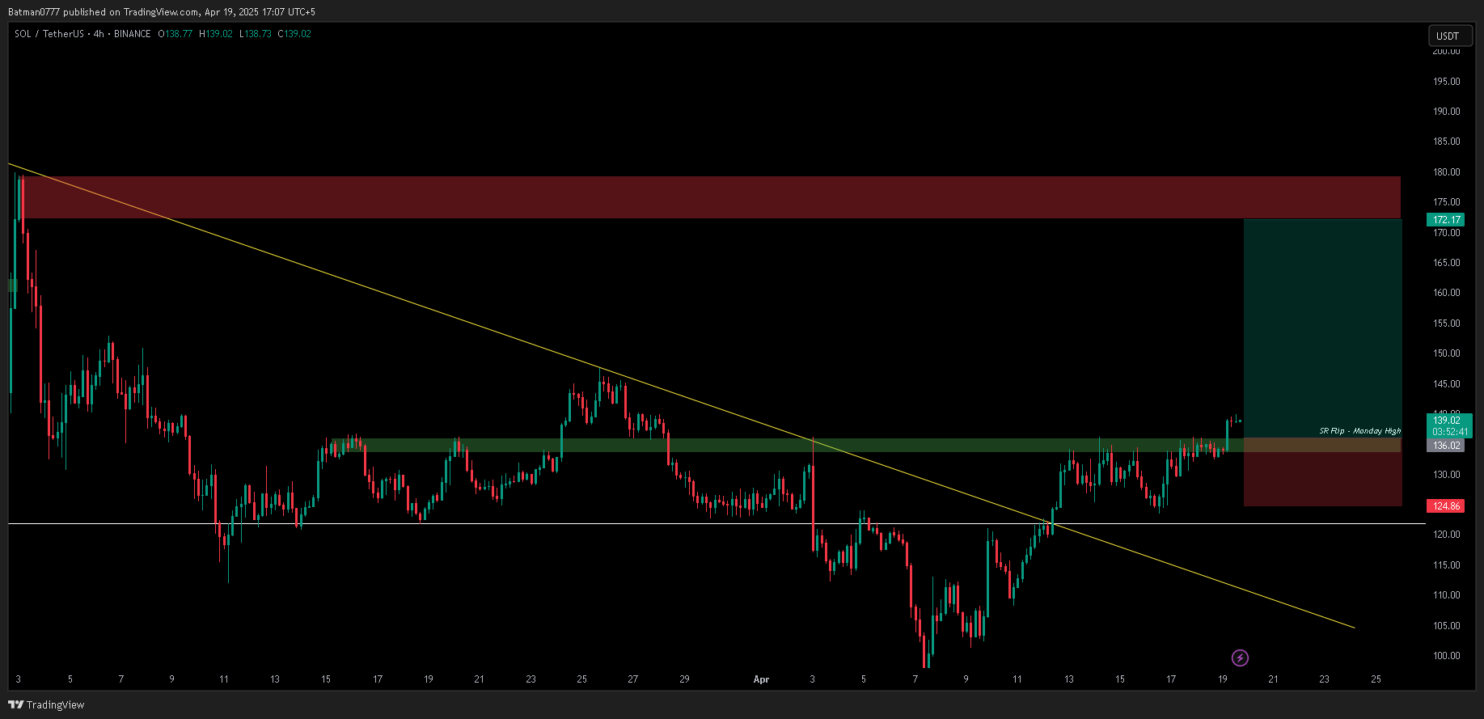This screenshot has width=1484, height=719.
Task: Click the SOL / TetherUS symbol title
Action: pos(49,34)
